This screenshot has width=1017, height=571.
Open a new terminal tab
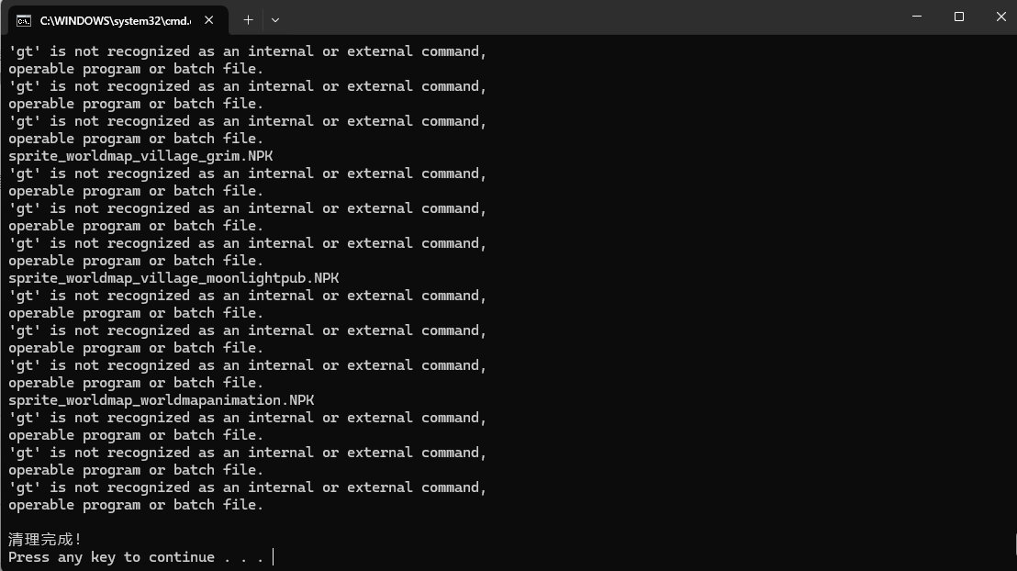coord(248,19)
